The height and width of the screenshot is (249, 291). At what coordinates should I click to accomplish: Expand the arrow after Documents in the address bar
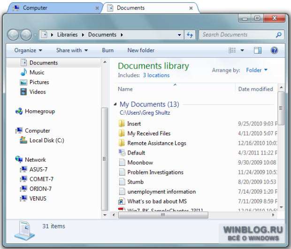tap(122, 35)
